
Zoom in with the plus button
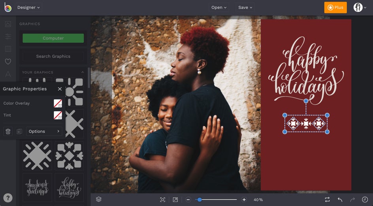click(244, 200)
